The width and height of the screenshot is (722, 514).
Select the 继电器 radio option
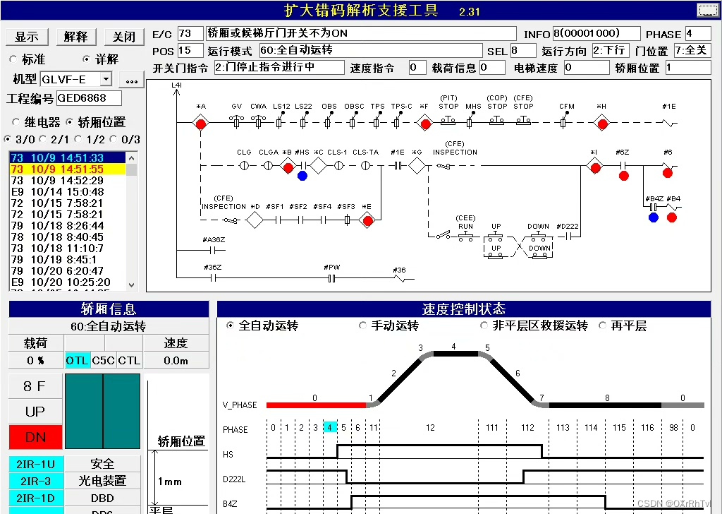point(16,122)
